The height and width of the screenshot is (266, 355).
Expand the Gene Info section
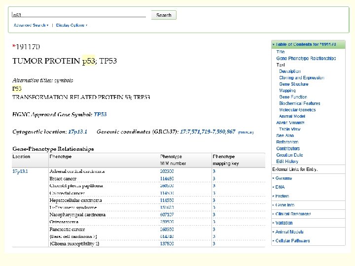point(284,205)
